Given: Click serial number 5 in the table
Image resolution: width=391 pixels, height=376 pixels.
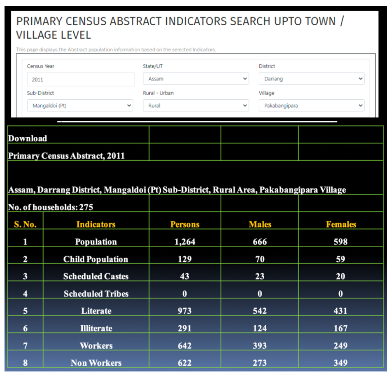Looking at the screenshot, I should [25, 311].
